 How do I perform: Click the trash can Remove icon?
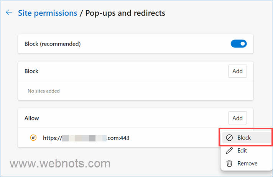230,163
